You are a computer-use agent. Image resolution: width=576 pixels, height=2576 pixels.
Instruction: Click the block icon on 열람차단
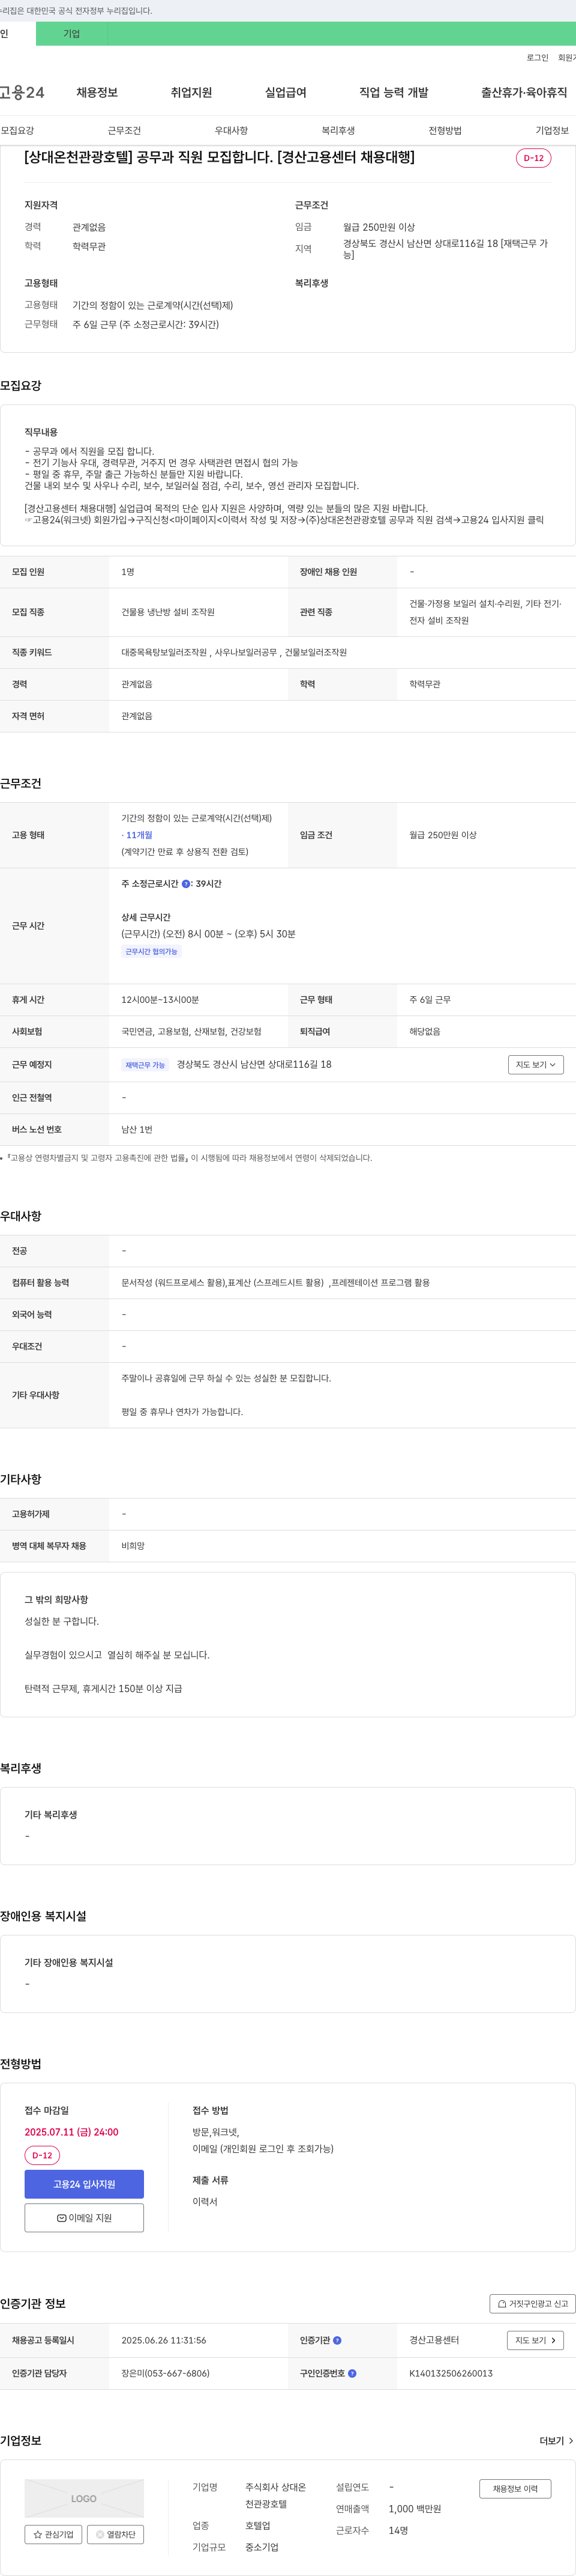pyautogui.click(x=100, y=2534)
